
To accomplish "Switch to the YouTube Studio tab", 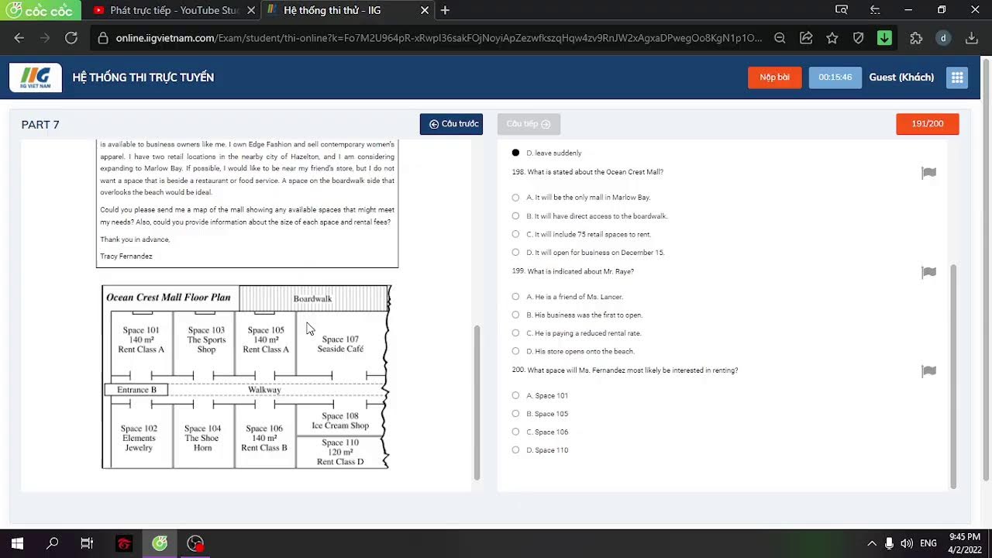I will tap(166, 11).
